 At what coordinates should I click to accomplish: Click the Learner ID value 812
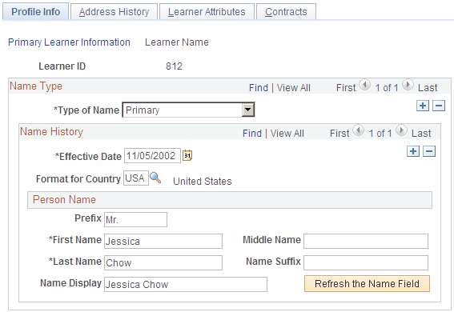[174, 66]
